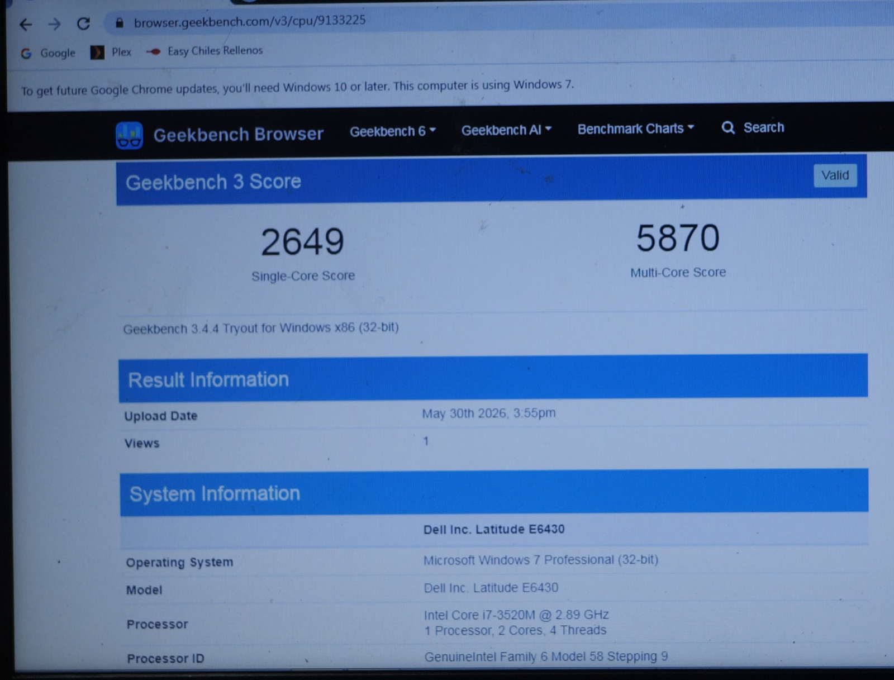Click the Windows 7 Chrome update notice

297,87
